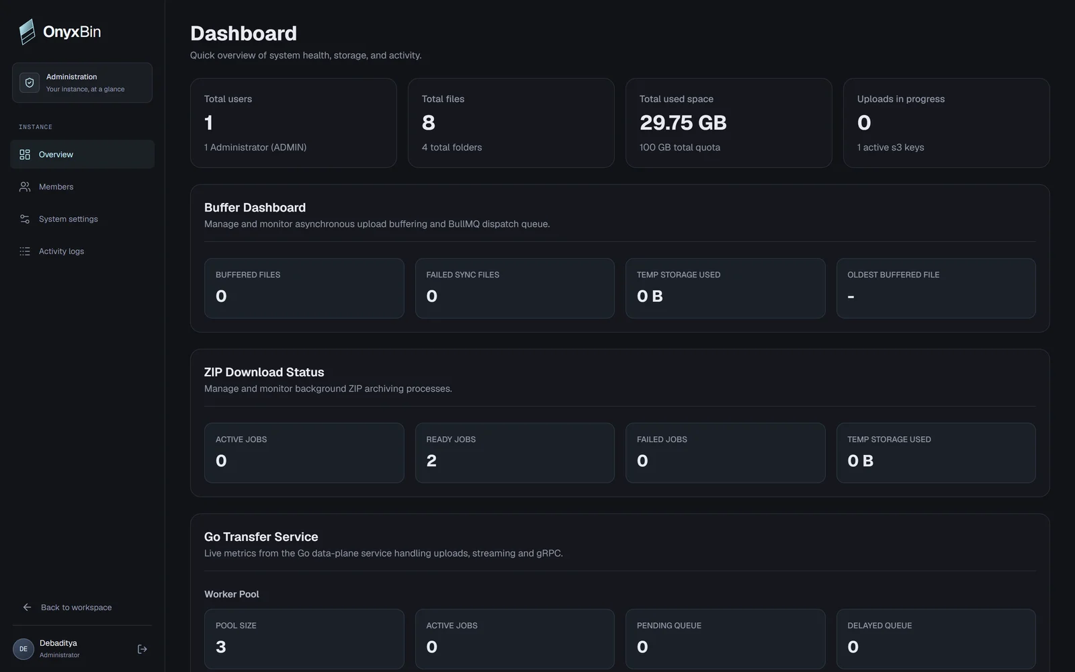Viewport: 1075px width, 672px height.
Task: Click the Debaditya user name
Action: [x=58, y=643]
